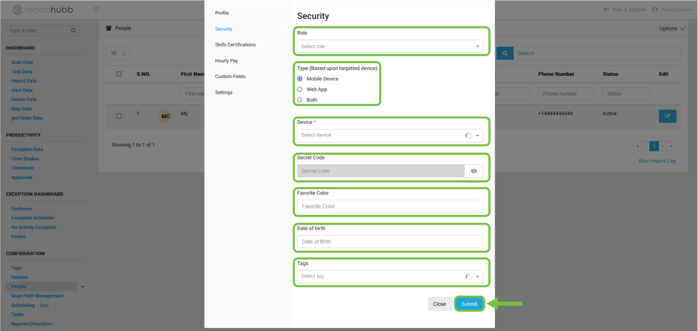Select the Web App radio option

pos(300,90)
